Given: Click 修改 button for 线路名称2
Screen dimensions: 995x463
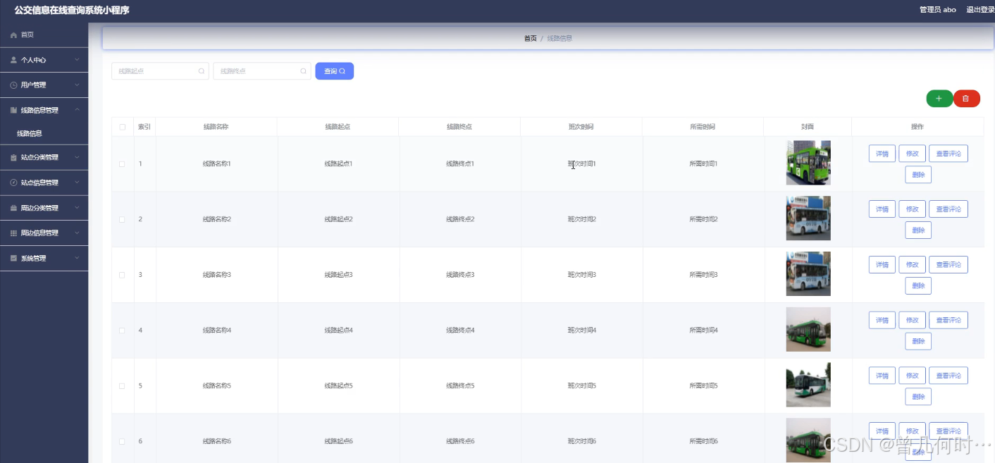Looking at the screenshot, I should [912, 209].
